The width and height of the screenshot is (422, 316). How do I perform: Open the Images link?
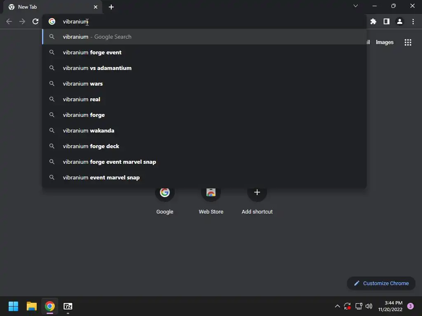point(384,42)
